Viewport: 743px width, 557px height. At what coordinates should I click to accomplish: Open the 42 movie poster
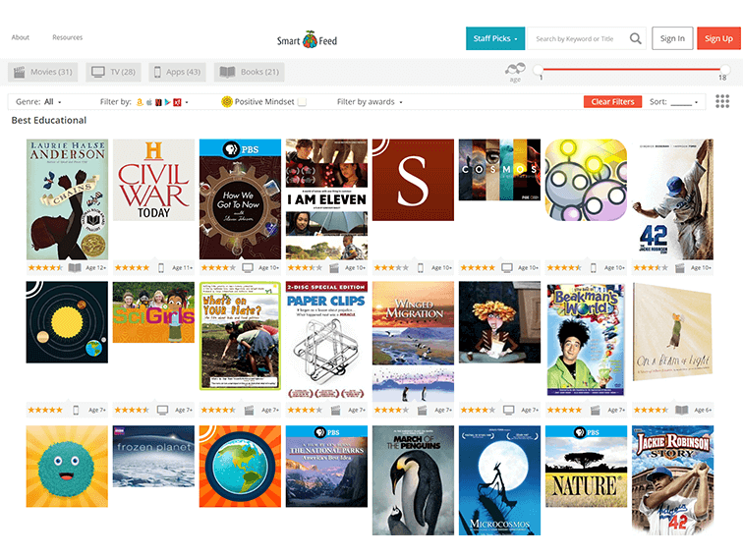click(x=672, y=198)
